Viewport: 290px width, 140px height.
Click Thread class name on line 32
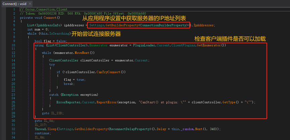[40, 129]
